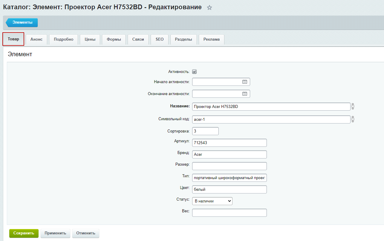The width and height of the screenshot is (384, 241).
Task: Click the Элемент section heading
Action: click(x=20, y=54)
